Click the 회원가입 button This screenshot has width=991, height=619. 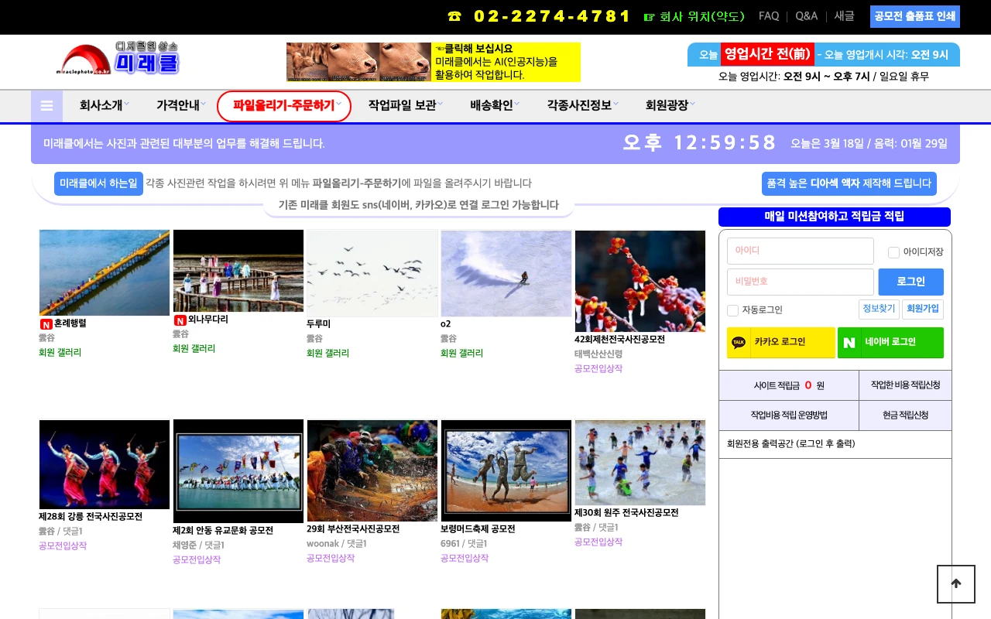click(x=922, y=309)
